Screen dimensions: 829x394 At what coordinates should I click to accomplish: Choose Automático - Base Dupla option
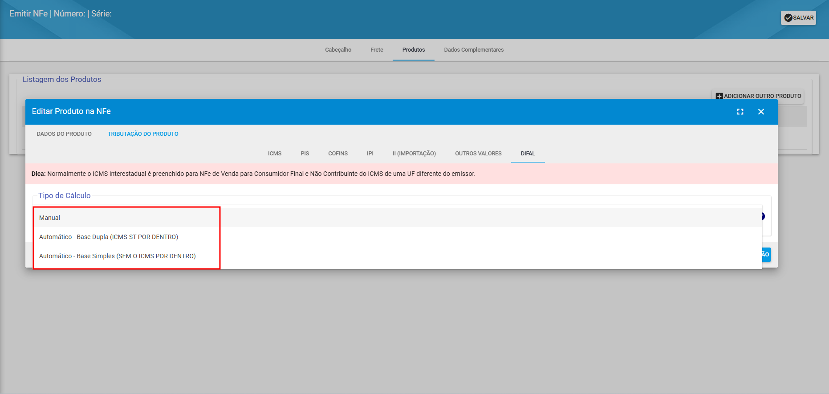(x=398, y=237)
